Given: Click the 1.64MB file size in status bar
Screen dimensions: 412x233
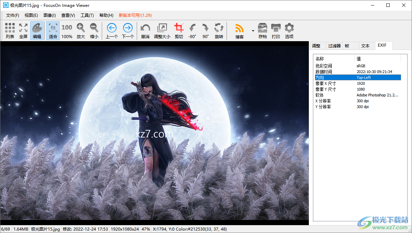Looking at the screenshot, I should click(21, 229).
